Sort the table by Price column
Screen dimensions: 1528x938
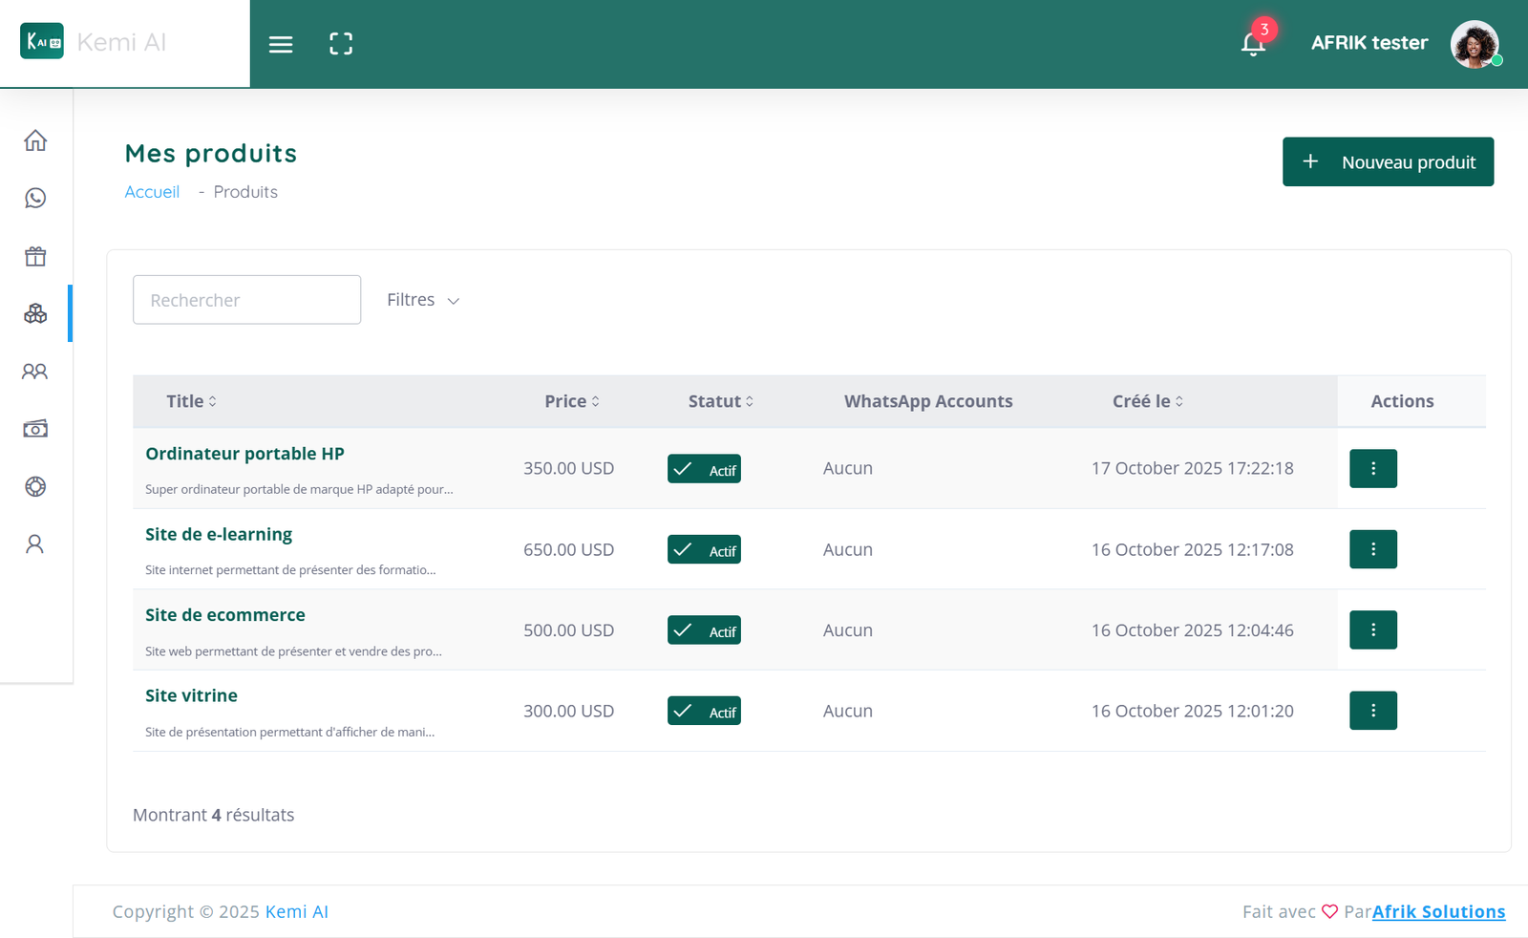[572, 401]
